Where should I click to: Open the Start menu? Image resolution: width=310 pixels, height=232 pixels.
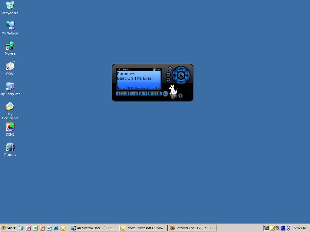coord(8,228)
